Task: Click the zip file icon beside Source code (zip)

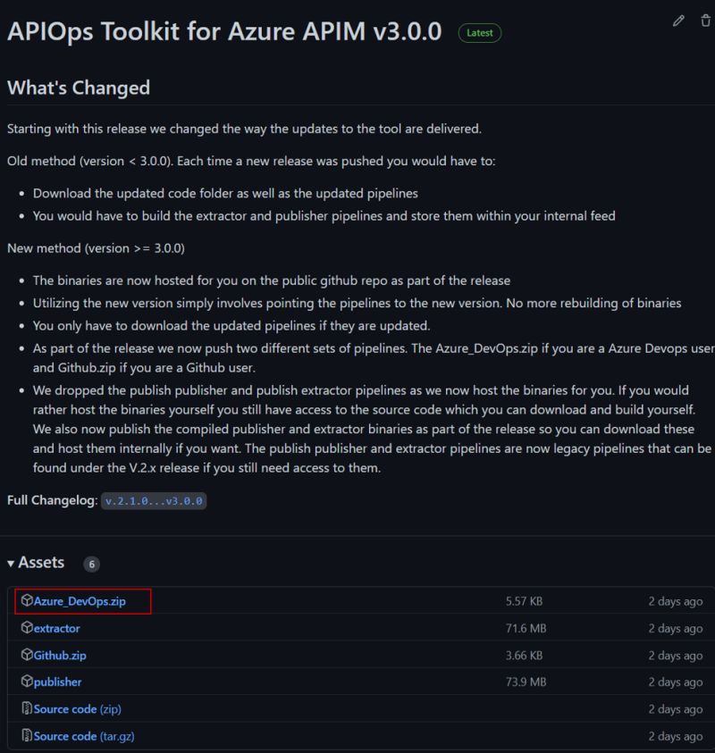Action: tap(28, 708)
